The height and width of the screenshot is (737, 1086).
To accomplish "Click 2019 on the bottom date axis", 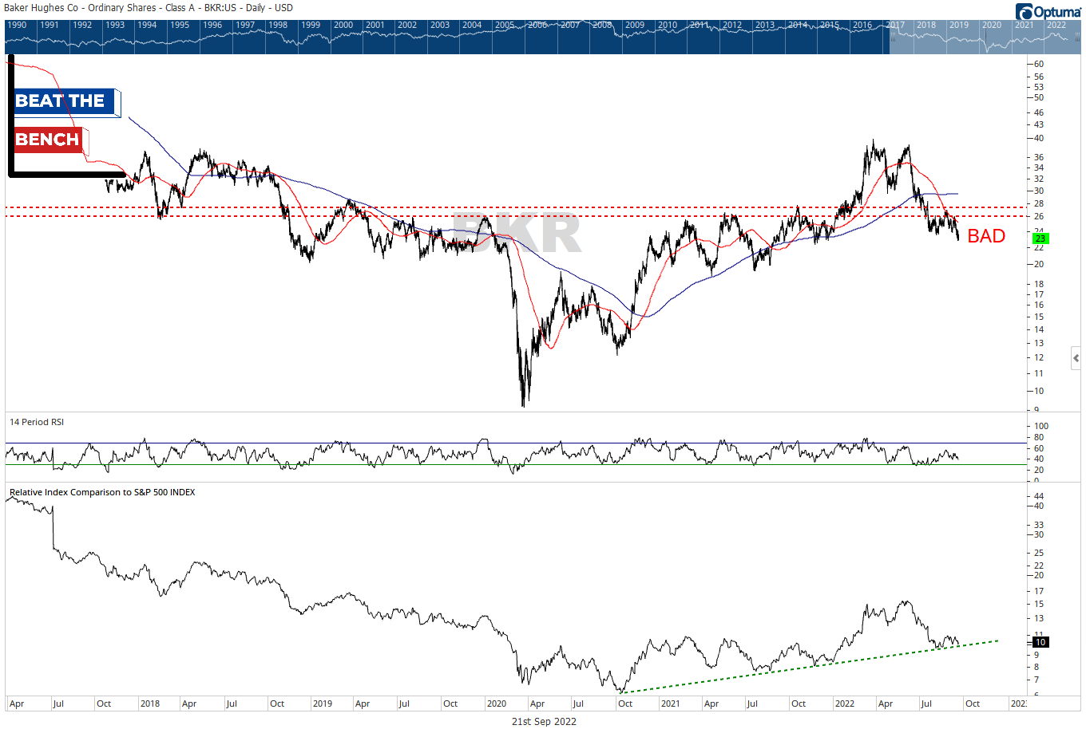I will point(323,703).
